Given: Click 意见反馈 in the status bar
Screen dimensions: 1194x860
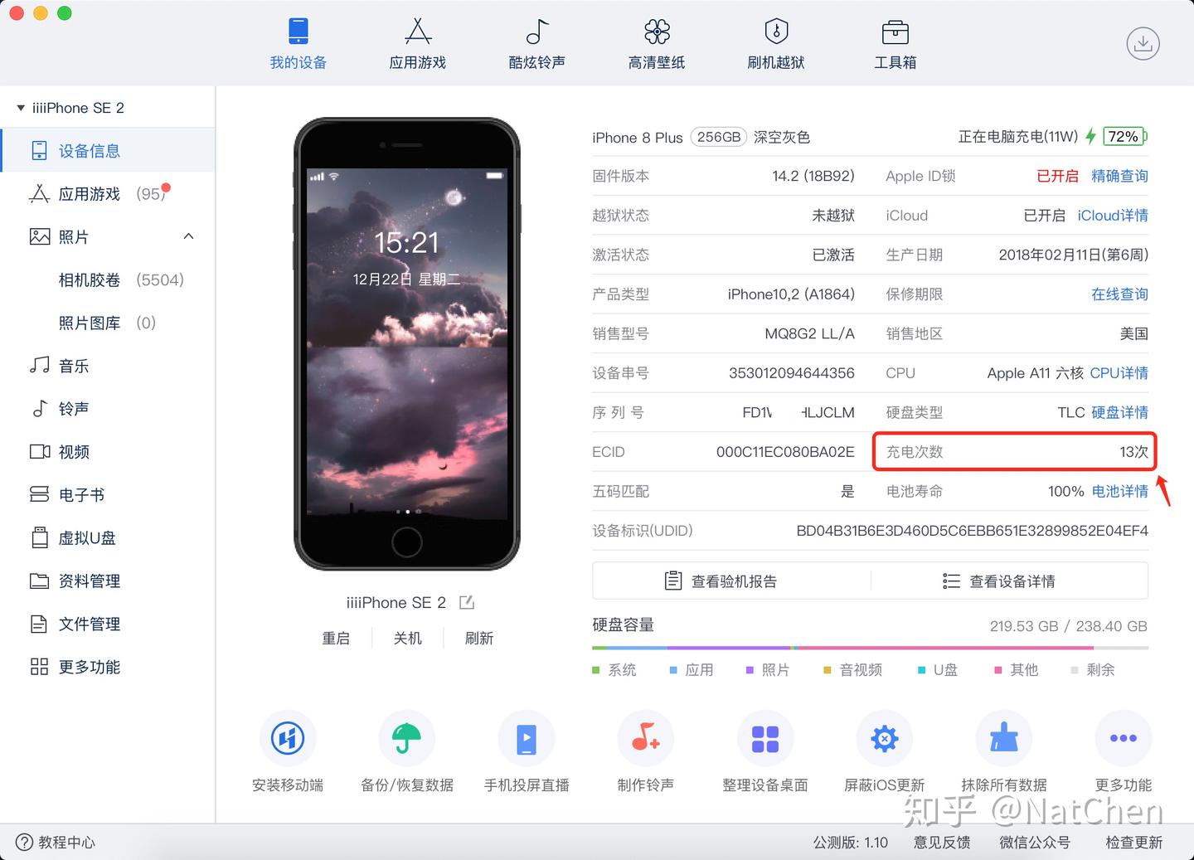Looking at the screenshot, I should pyautogui.click(x=942, y=843).
